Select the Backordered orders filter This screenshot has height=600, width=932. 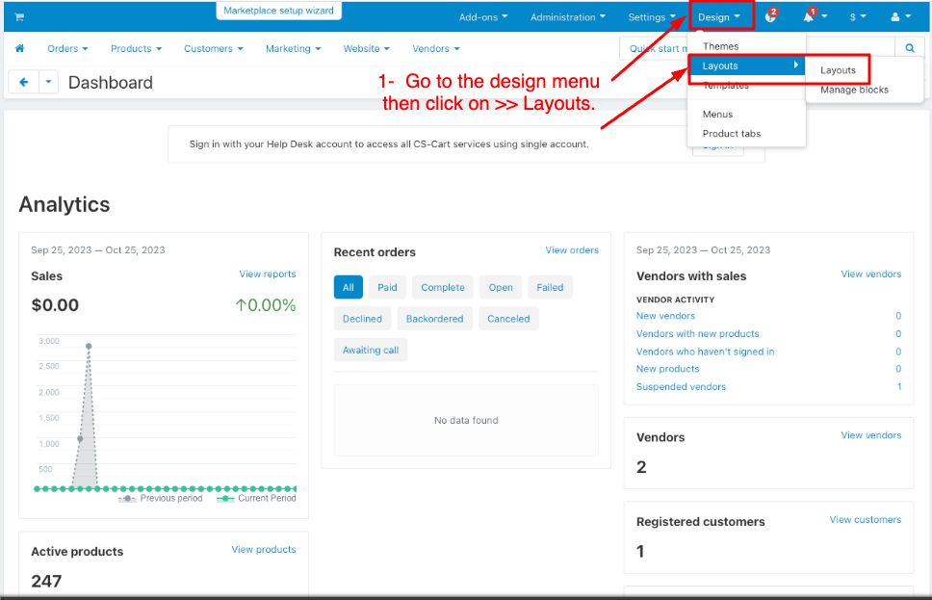[434, 319]
